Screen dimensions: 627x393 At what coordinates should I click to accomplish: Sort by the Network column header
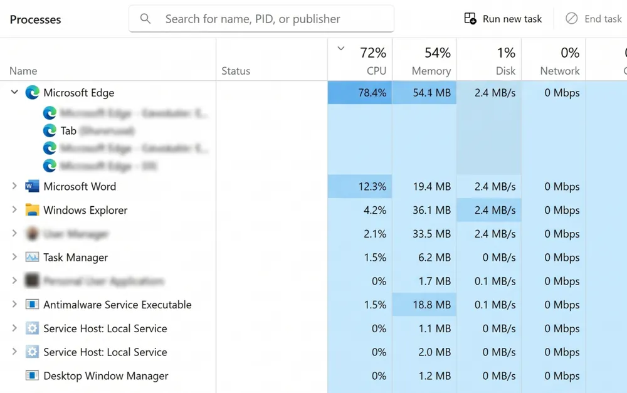(554, 60)
